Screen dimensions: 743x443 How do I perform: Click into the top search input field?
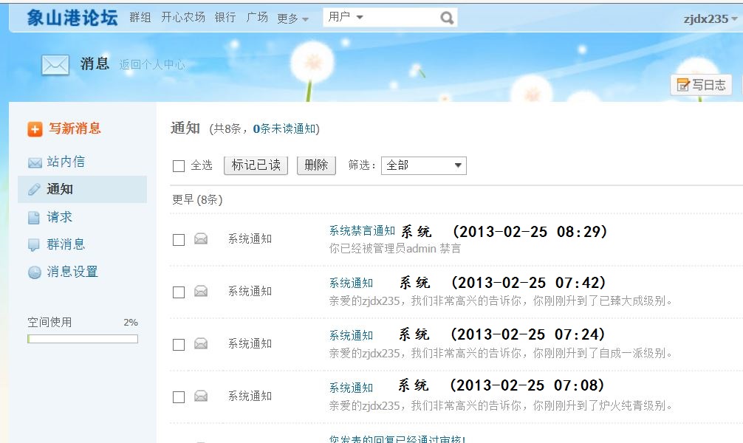(x=399, y=18)
